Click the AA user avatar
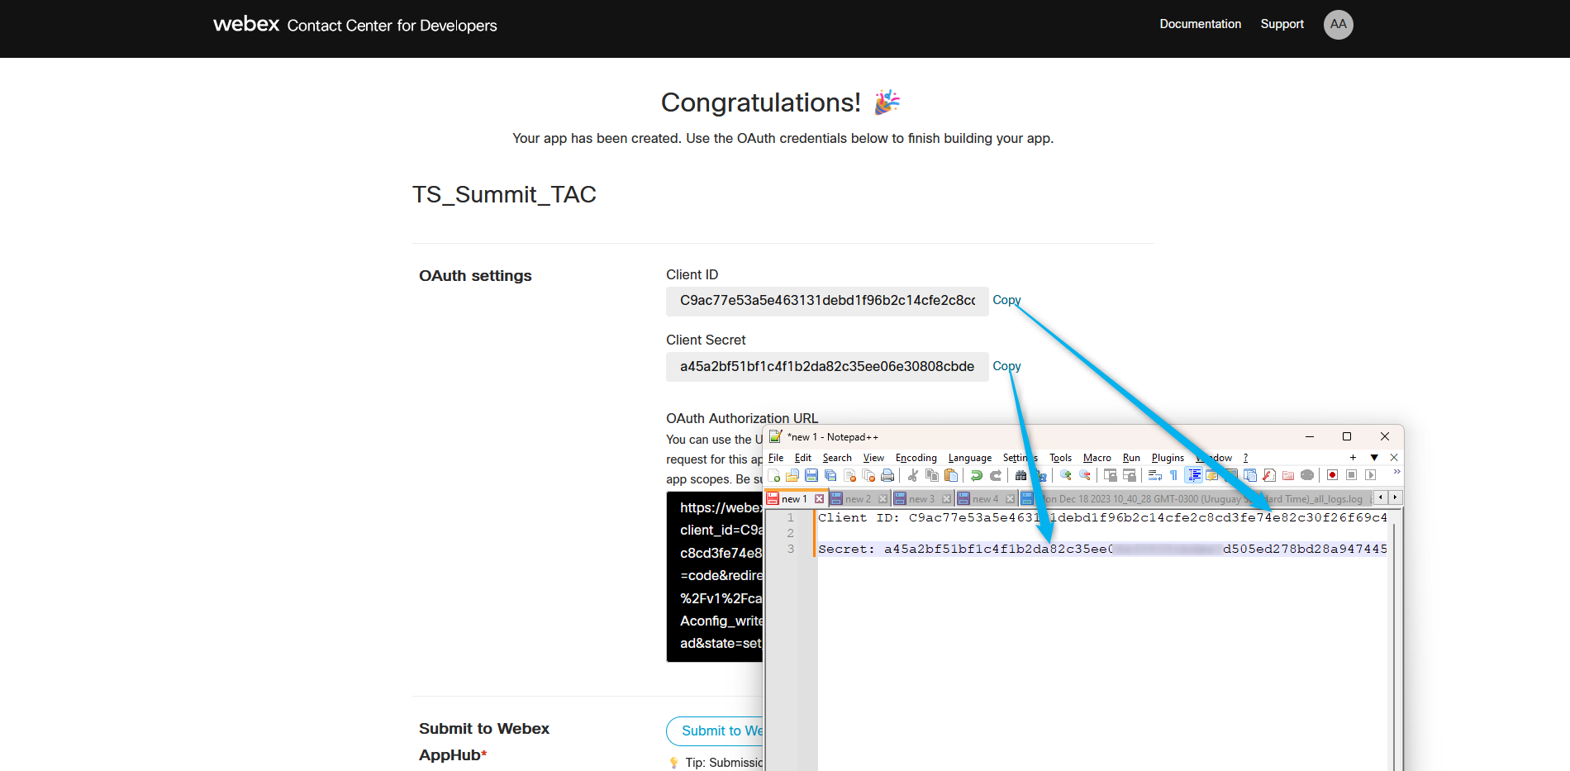 click(x=1338, y=24)
